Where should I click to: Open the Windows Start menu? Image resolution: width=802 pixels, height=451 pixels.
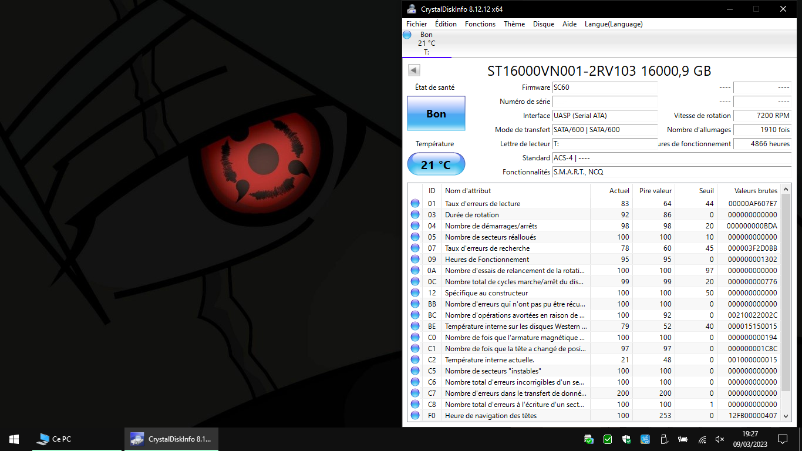[x=14, y=439]
